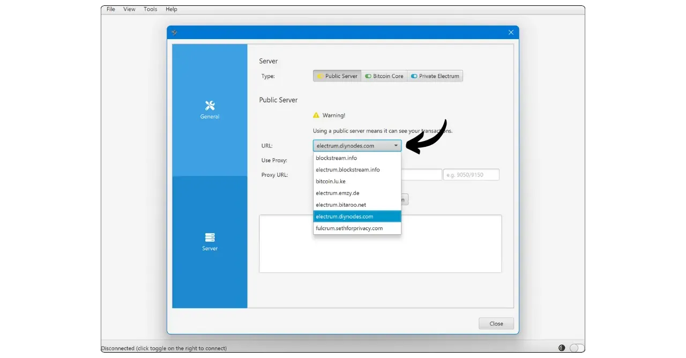The height and width of the screenshot is (358, 686).
Task: Select the Private Electrum type toggle
Action: point(435,76)
